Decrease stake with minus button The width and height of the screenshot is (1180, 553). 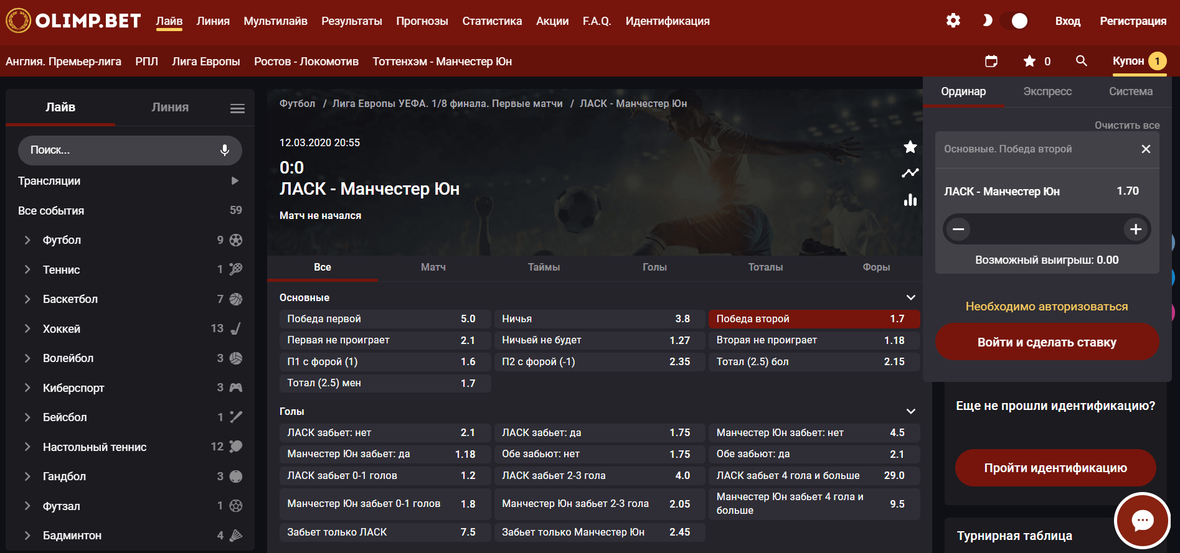[958, 229]
